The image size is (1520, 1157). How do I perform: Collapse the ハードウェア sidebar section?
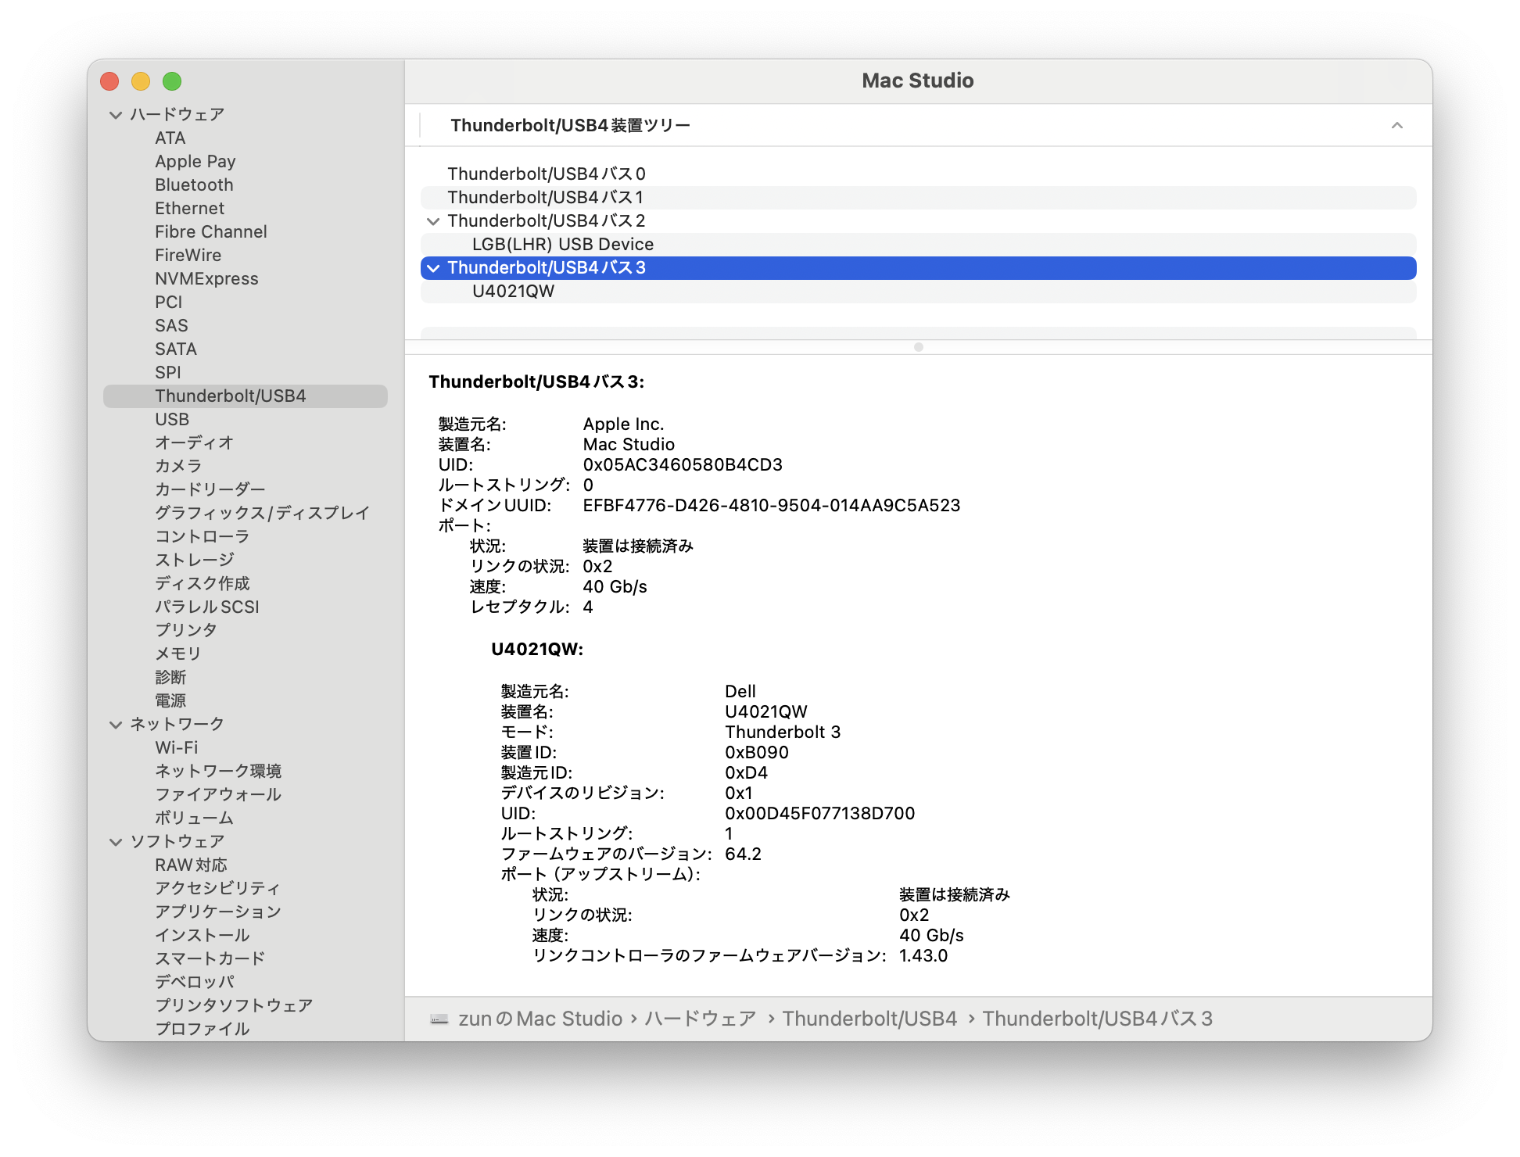click(x=116, y=115)
